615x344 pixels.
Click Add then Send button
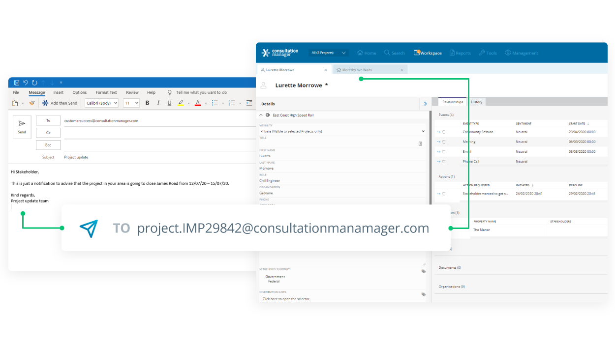pos(60,103)
